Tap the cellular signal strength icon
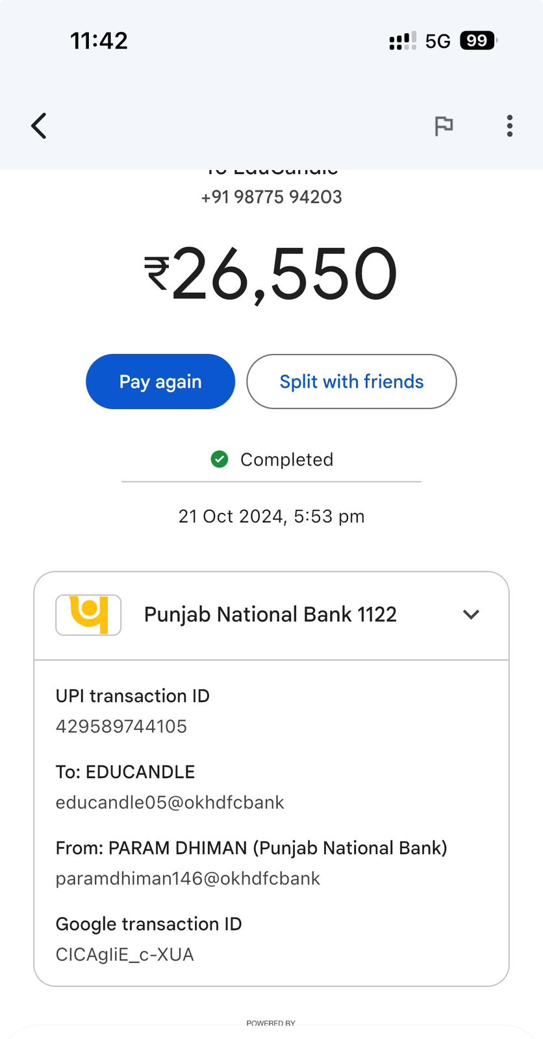543x1039 pixels. click(403, 42)
